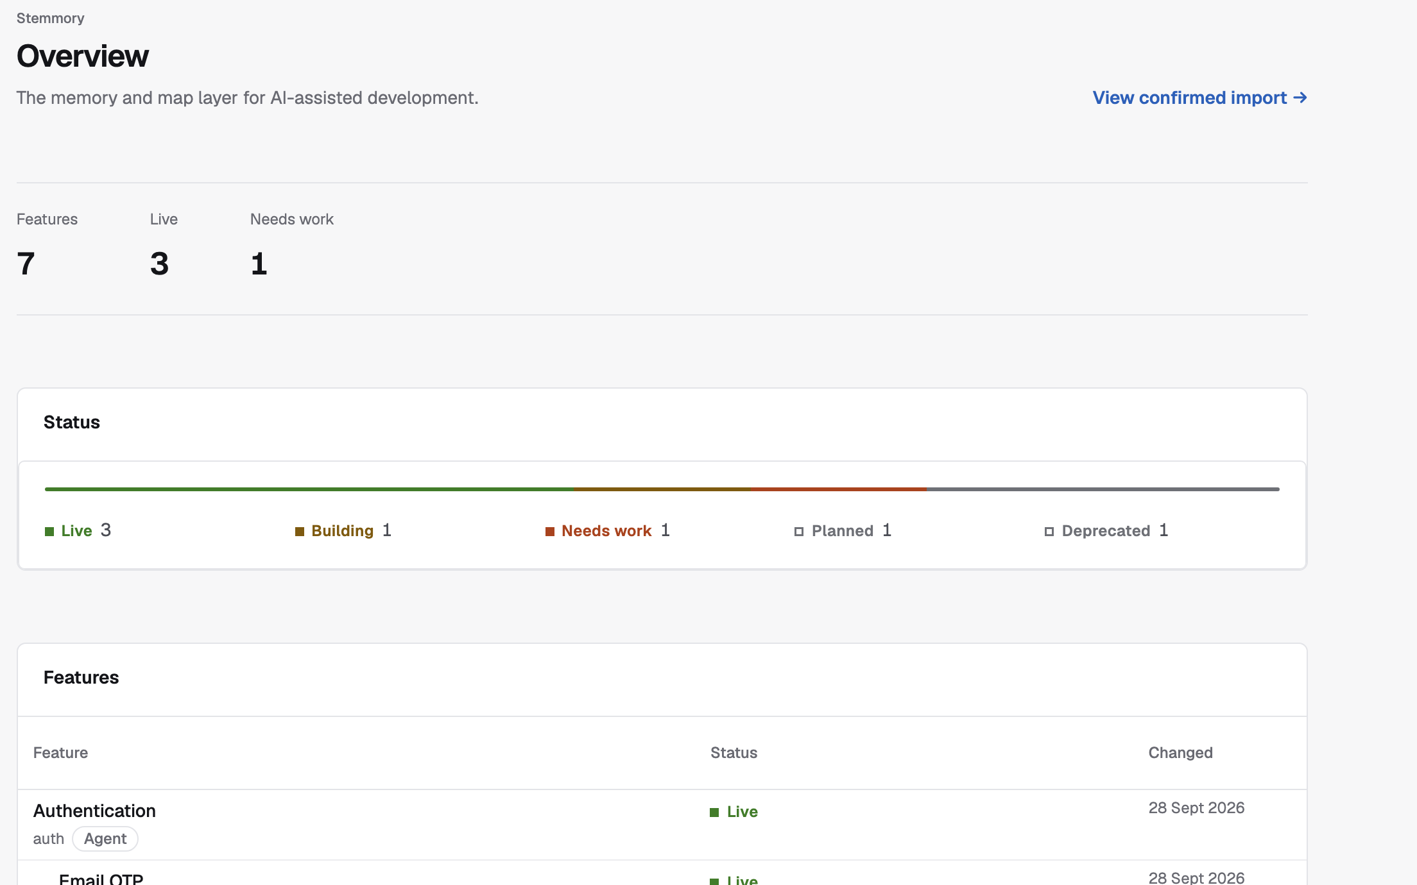
Task: Open the View confirmed import link
Action: (1199, 97)
